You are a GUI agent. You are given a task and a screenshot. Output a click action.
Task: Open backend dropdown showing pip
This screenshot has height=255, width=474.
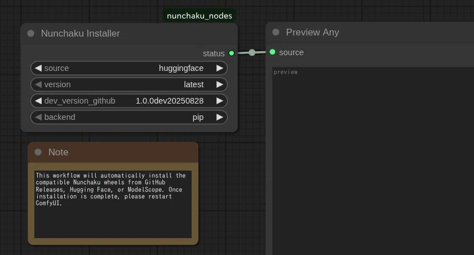click(x=129, y=117)
